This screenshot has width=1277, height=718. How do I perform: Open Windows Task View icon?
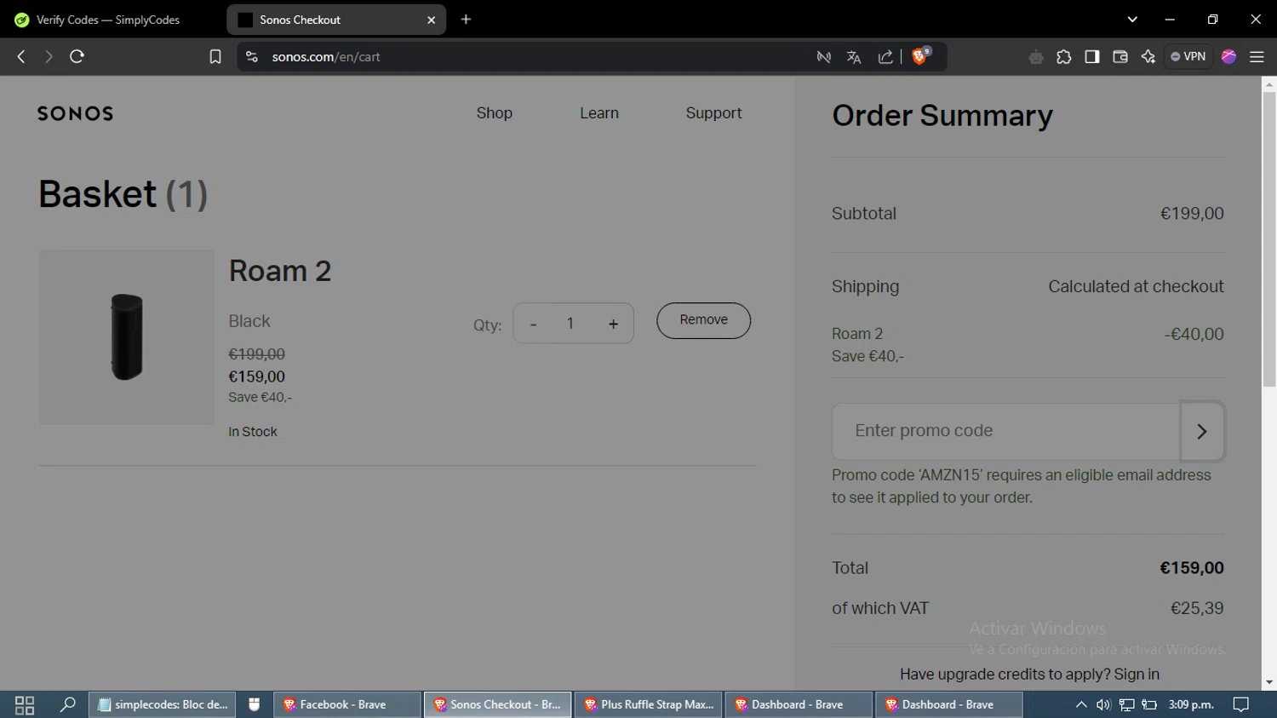tap(25, 704)
